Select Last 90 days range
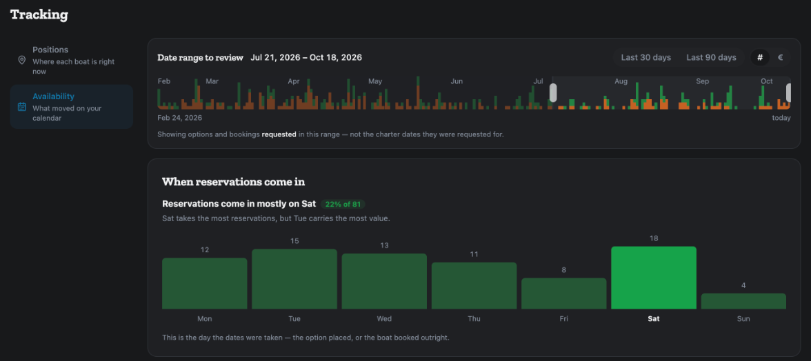This screenshot has height=361, width=811. tap(711, 57)
